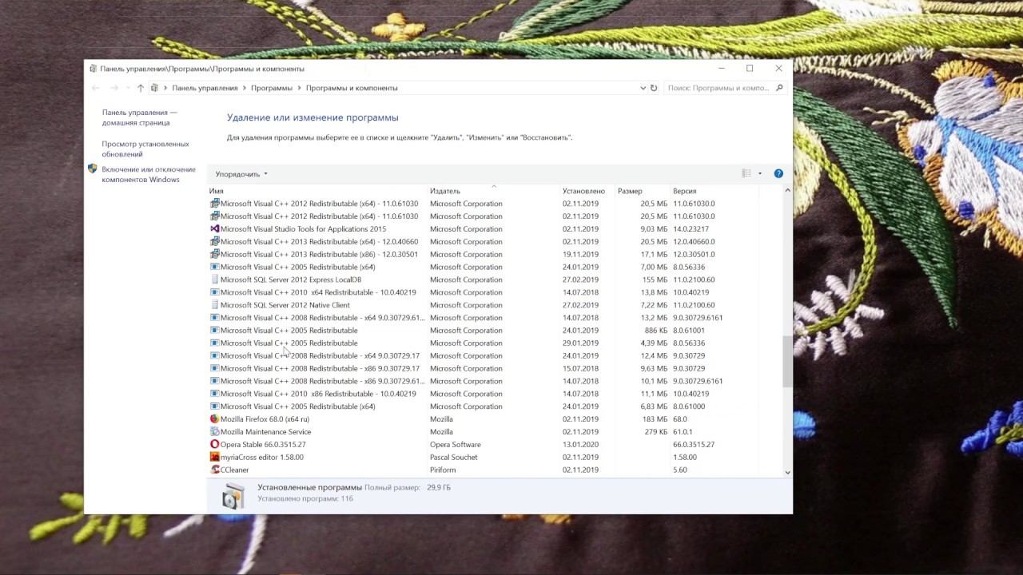
Task: Sort by the Размер column header
Action: click(x=630, y=192)
